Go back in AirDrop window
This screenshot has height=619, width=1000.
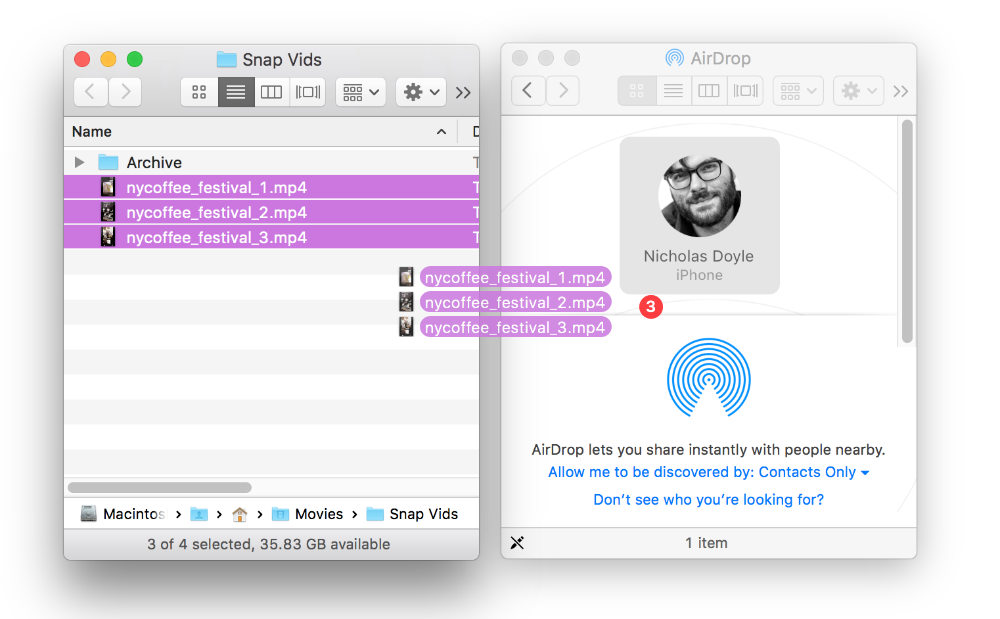528,91
